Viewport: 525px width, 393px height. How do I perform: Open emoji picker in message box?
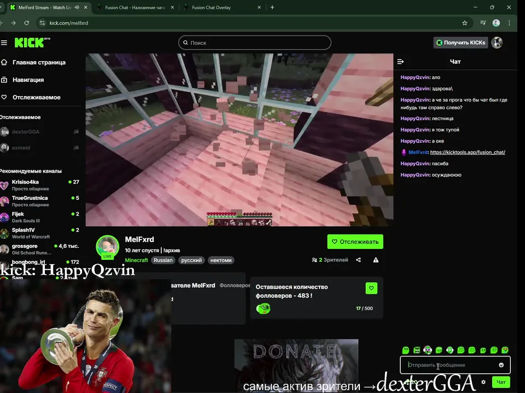click(x=501, y=365)
